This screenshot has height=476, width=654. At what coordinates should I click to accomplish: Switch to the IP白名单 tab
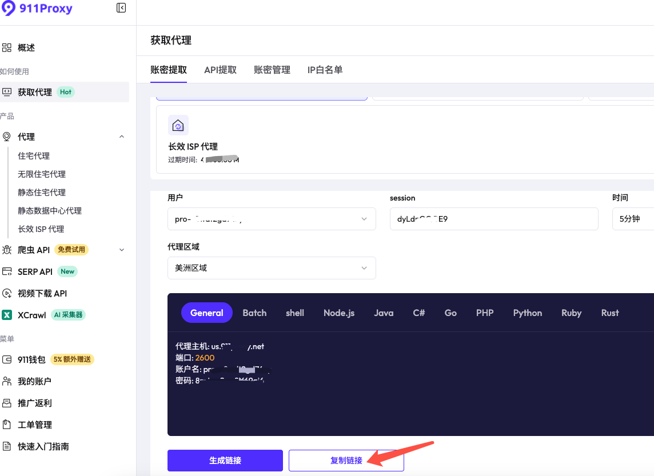[x=325, y=70]
